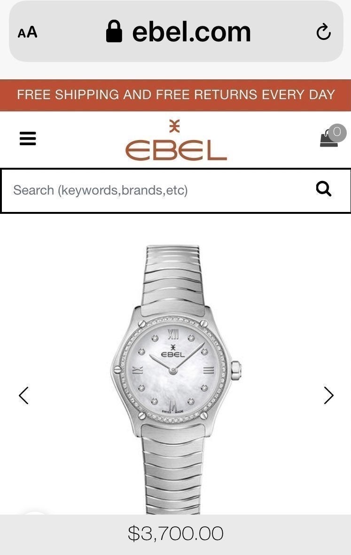
Task: Open the hamburger navigation menu
Action: pos(28,138)
